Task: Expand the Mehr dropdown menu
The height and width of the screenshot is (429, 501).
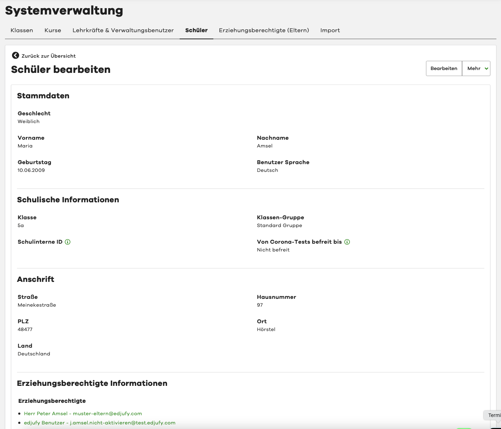Action: click(476, 69)
